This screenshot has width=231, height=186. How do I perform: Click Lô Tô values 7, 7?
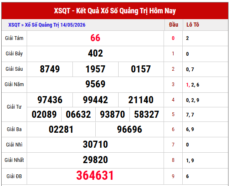coord(190,115)
